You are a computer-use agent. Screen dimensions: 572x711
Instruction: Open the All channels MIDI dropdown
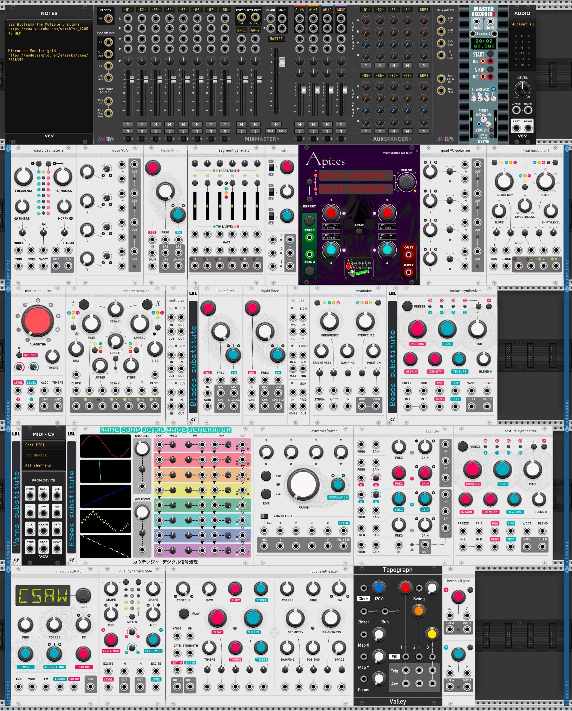click(43, 465)
